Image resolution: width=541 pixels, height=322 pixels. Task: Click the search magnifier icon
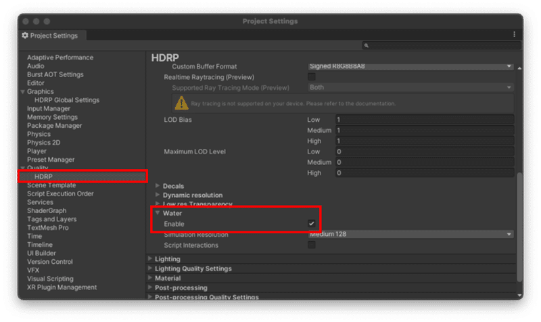[x=366, y=45]
